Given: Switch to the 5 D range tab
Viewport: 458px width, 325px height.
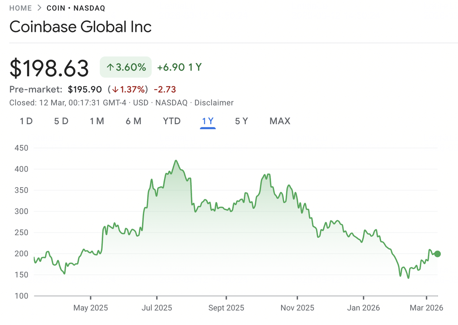Looking at the screenshot, I should pos(61,121).
